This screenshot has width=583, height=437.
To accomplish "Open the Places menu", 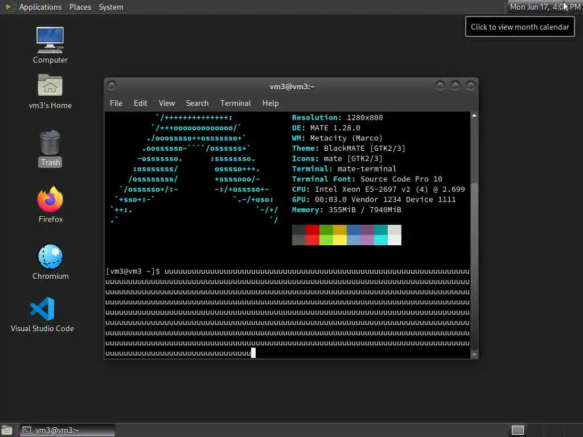I will 80,7.
